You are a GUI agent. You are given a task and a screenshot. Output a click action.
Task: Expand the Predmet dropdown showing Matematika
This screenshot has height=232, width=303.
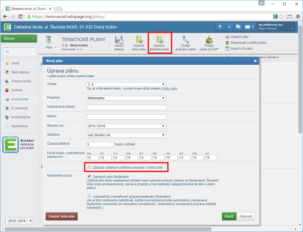126,98
